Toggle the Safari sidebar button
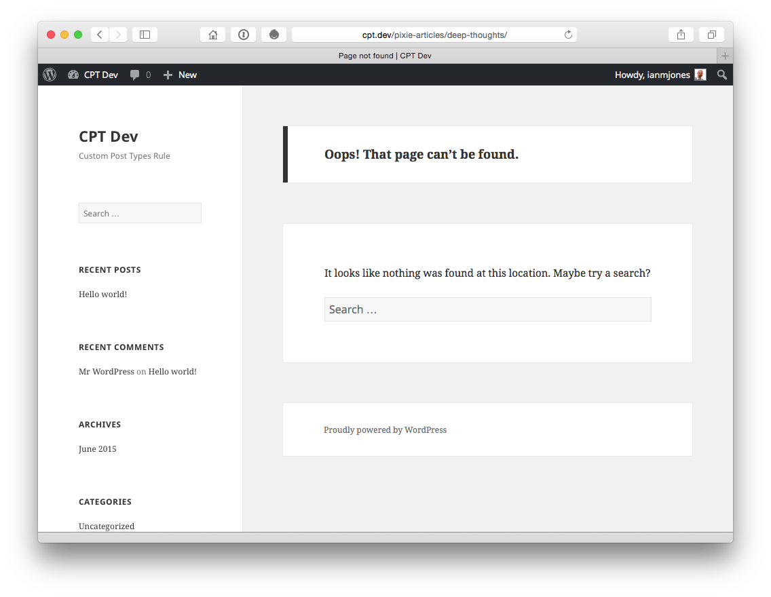The width and height of the screenshot is (771, 597). pyautogui.click(x=145, y=35)
